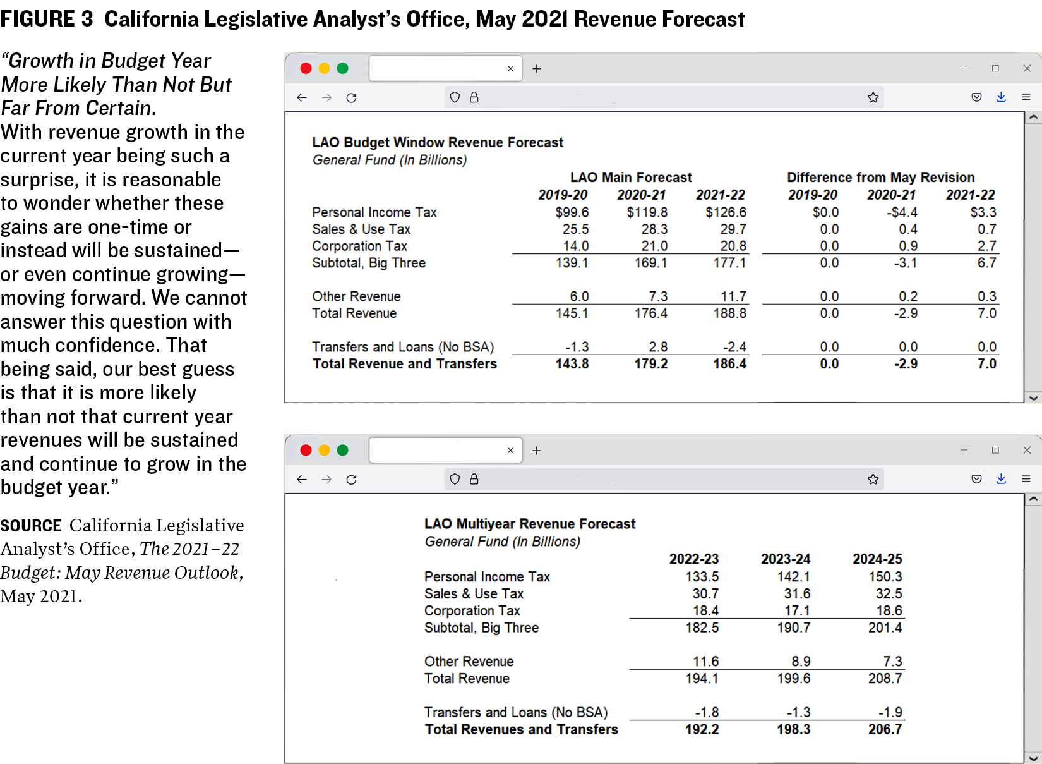The width and height of the screenshot is (1042, 764).
Task: Click back arrow in bottom browser window
Action: coord(302,480)
